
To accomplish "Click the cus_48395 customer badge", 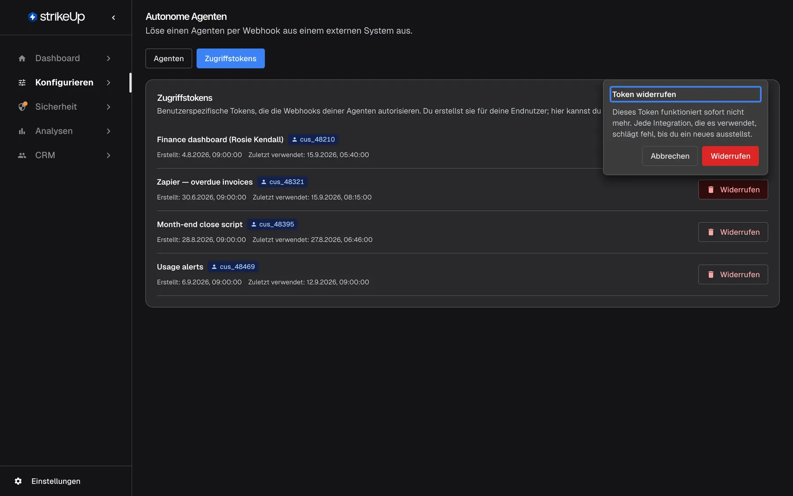I will click(x=272, y=224).
